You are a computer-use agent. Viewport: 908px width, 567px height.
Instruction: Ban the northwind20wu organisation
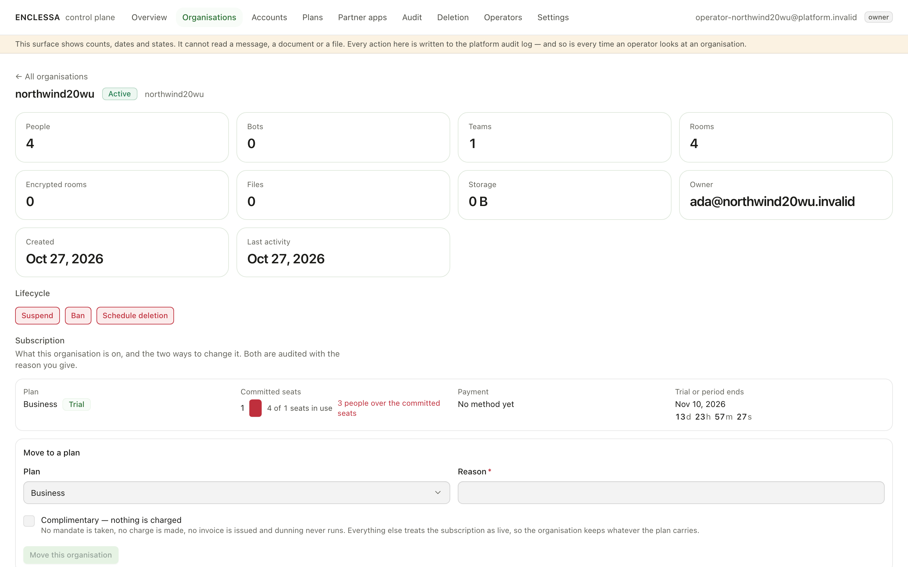pos(78,315)
